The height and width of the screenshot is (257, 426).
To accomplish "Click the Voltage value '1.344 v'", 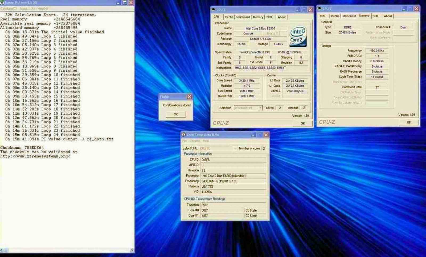I will 278,44.
